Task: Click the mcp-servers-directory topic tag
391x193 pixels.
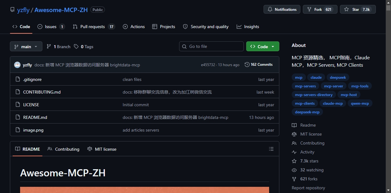Action: (x=314, y=95)
